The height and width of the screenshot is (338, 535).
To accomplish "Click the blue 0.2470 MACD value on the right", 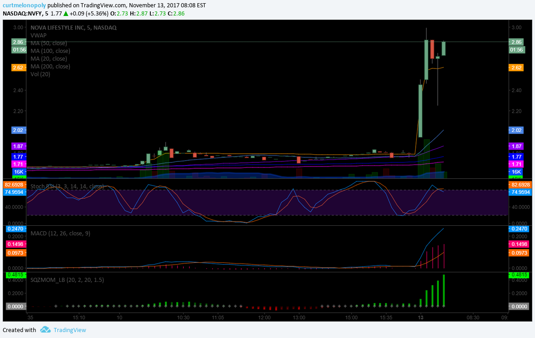I will click(519, 229).
